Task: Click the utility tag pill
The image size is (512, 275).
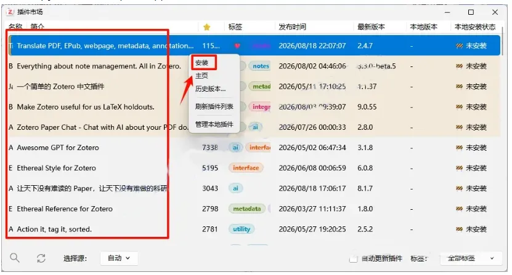Action: pyautogui.click(x=242, y=229)
